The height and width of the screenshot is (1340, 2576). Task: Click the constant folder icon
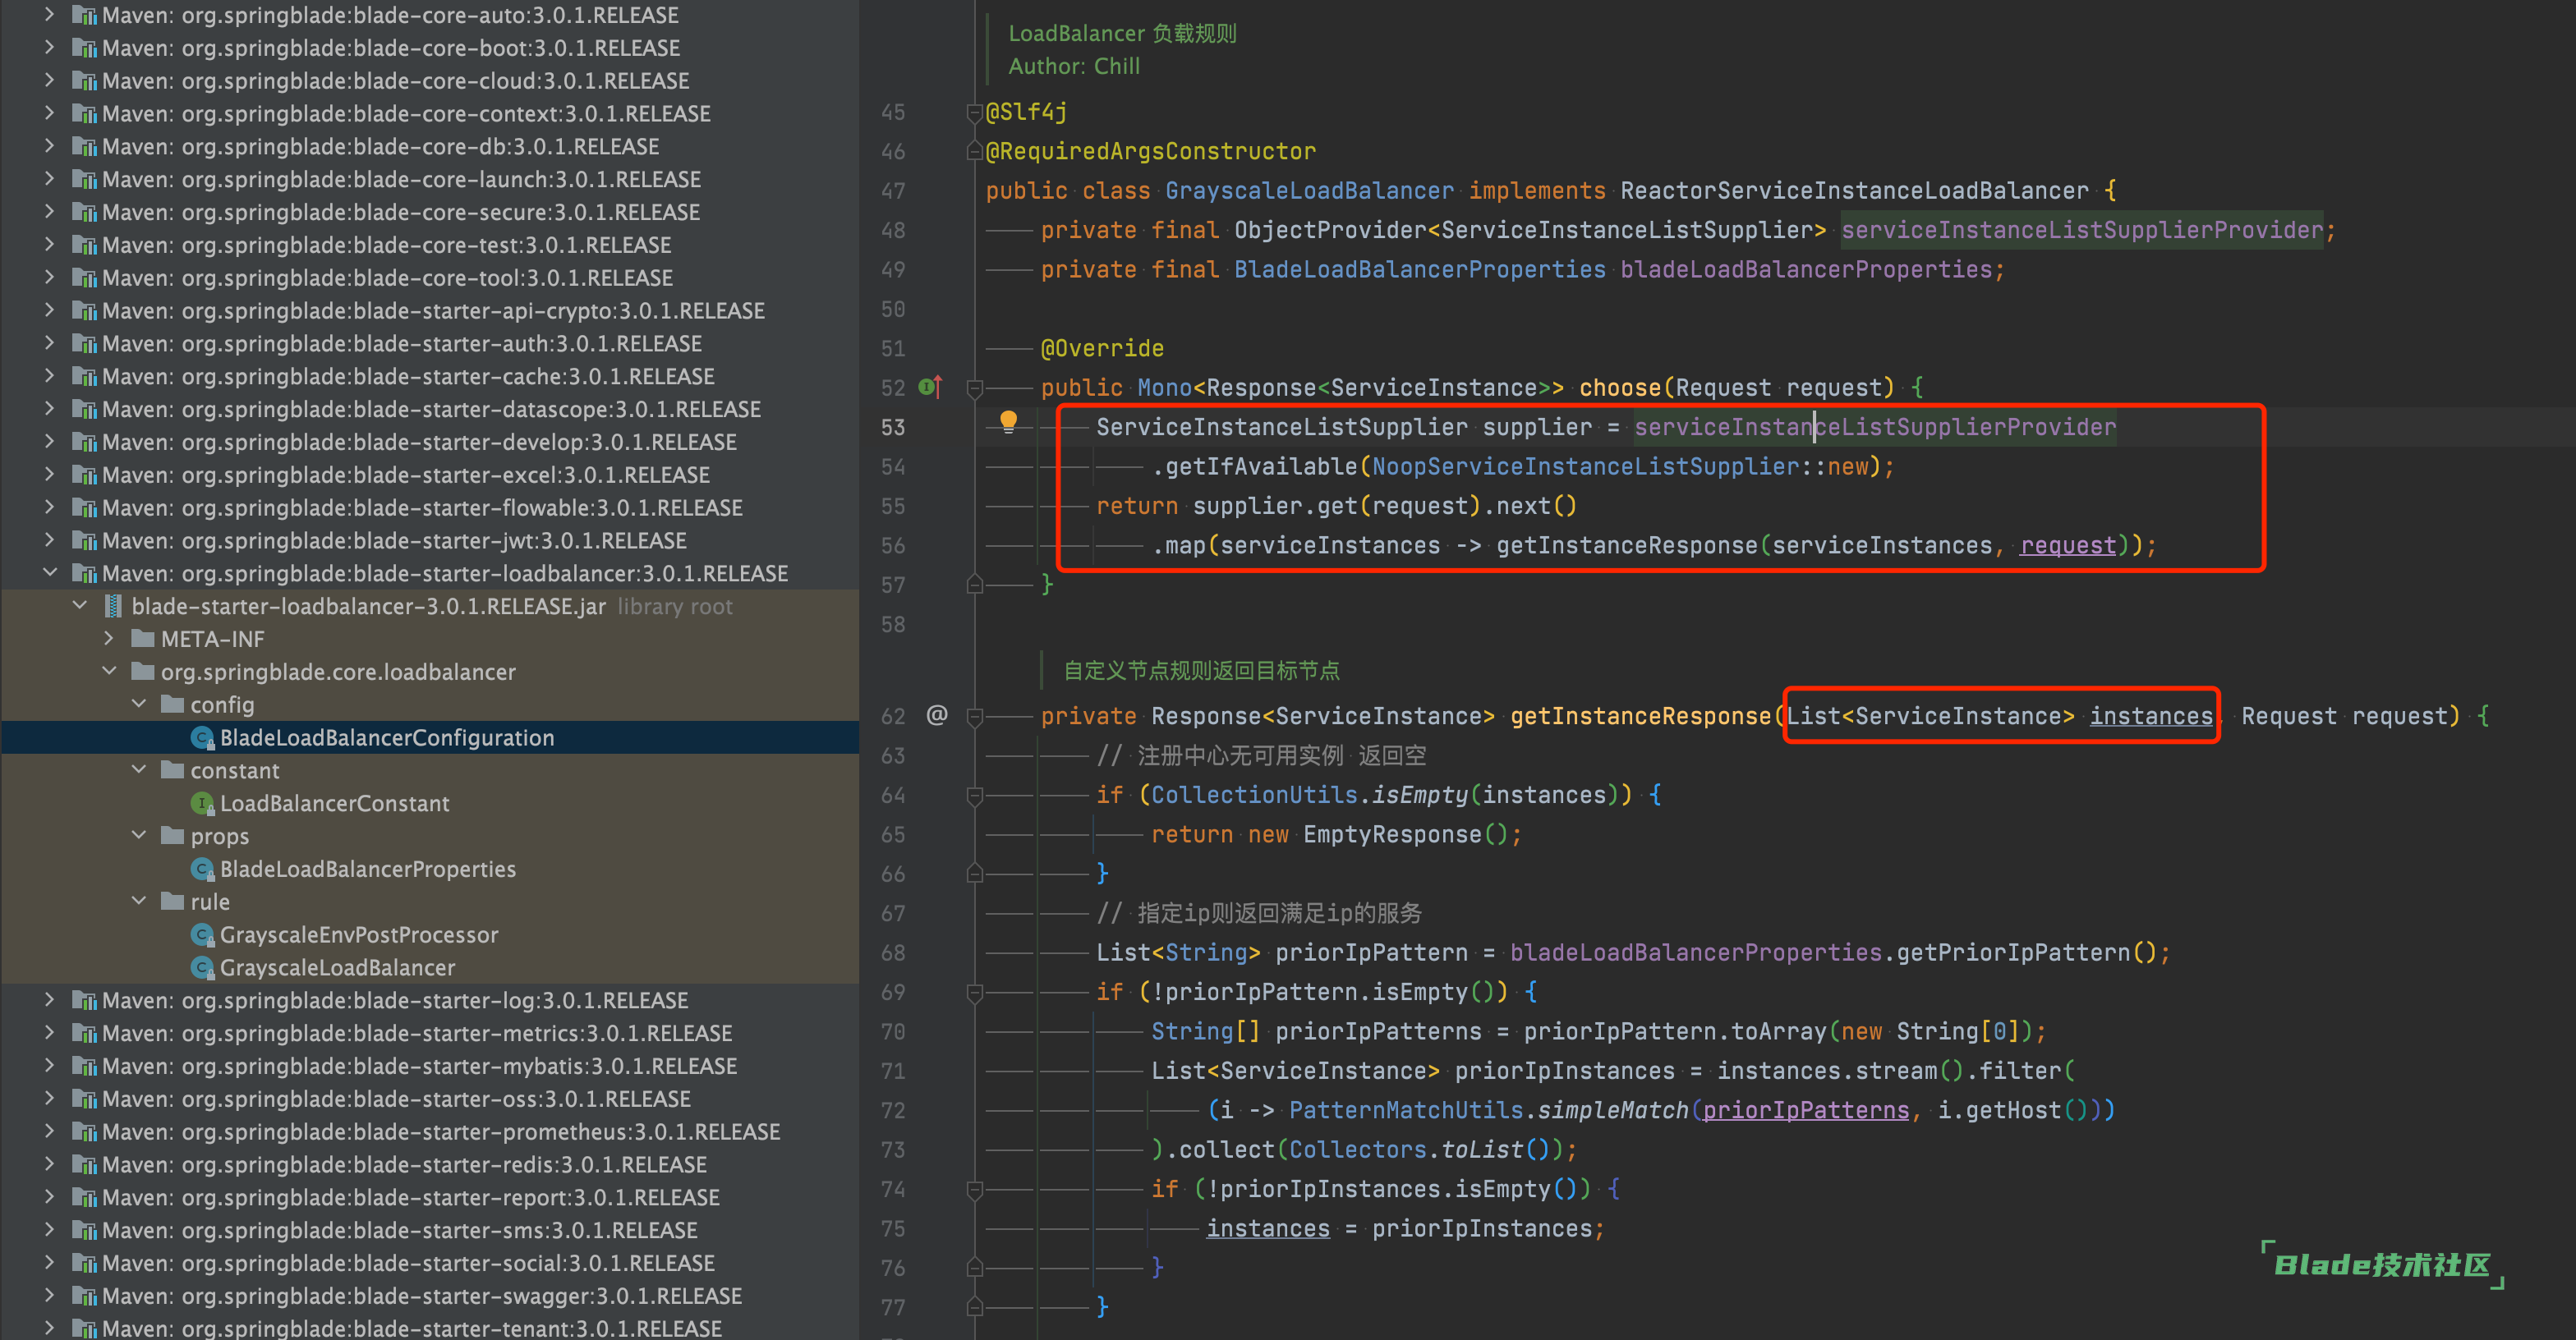173,770
